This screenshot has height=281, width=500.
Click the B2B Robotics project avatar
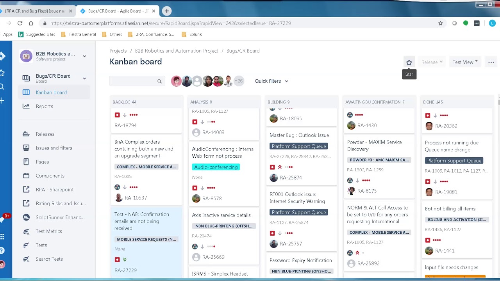(x=26, y=56)
